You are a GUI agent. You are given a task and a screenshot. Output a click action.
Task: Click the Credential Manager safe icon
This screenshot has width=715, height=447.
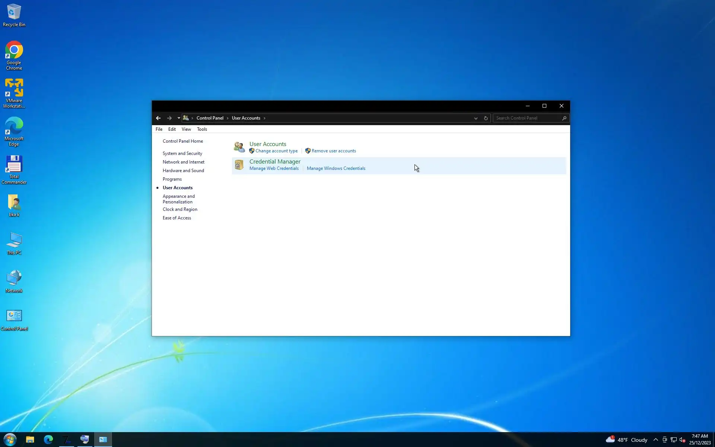(x=239, y=164)
